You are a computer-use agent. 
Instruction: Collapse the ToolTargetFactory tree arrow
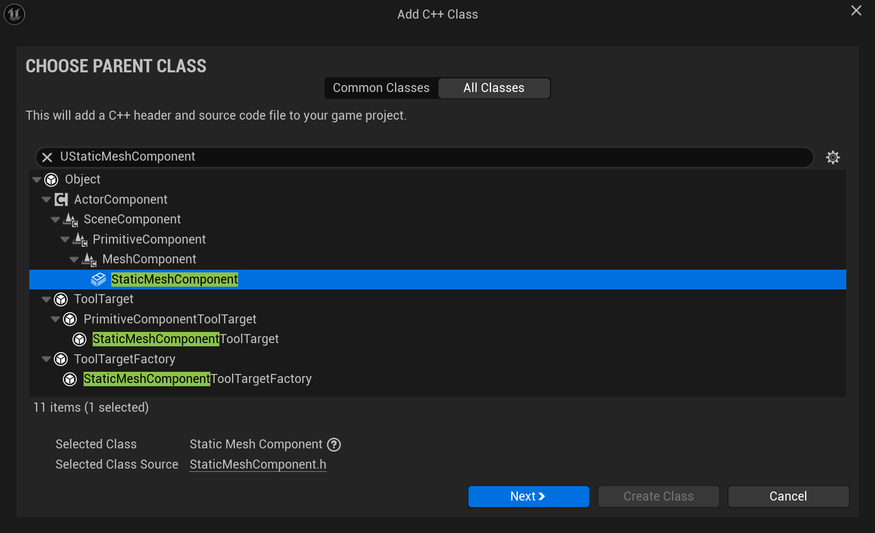(x=46, y=359)
